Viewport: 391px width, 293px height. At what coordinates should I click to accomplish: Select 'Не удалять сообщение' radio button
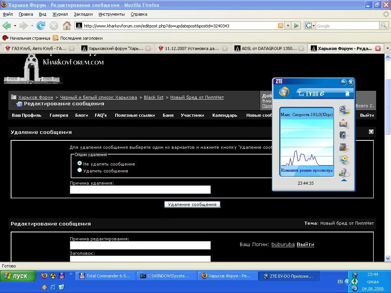pos(79,163)
